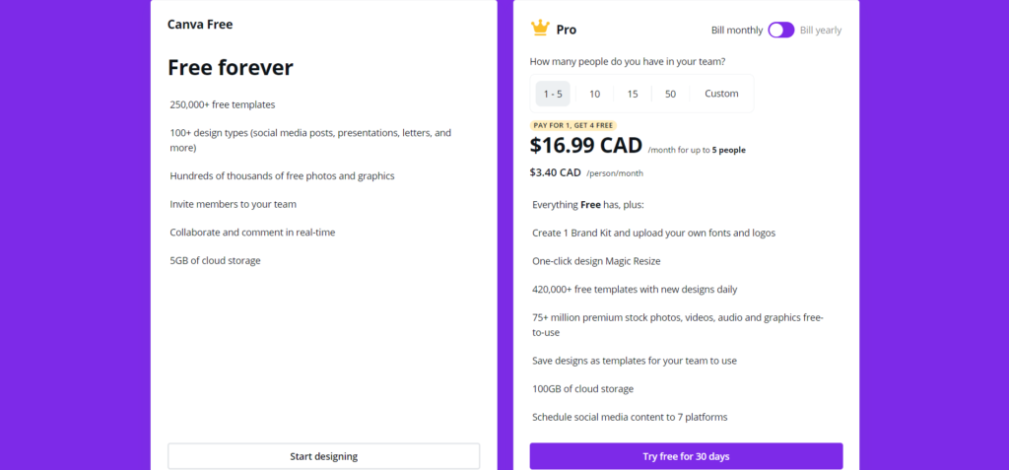Click the gold crown Pro icon

pyautogui.click(x=540, y=29)
